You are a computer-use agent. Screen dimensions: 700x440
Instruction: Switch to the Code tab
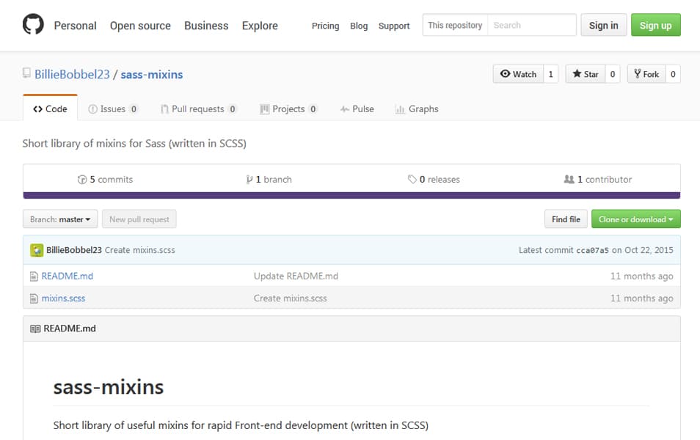click(50, 109)
